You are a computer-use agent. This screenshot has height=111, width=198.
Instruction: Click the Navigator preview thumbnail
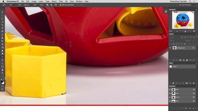[x=183, y=20]
